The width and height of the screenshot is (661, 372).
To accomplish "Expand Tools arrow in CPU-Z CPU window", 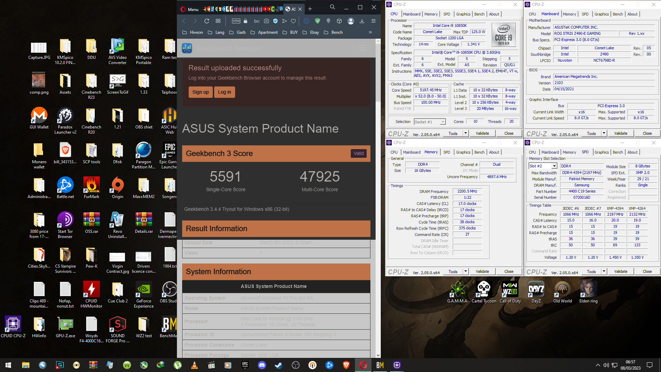I will coord(465,133).
